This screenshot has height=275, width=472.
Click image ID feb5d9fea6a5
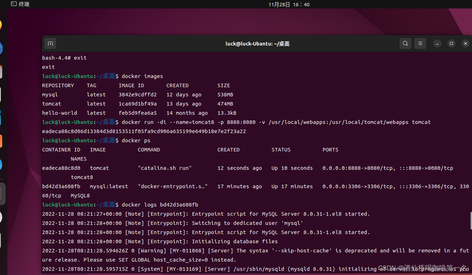click(138, 113)
